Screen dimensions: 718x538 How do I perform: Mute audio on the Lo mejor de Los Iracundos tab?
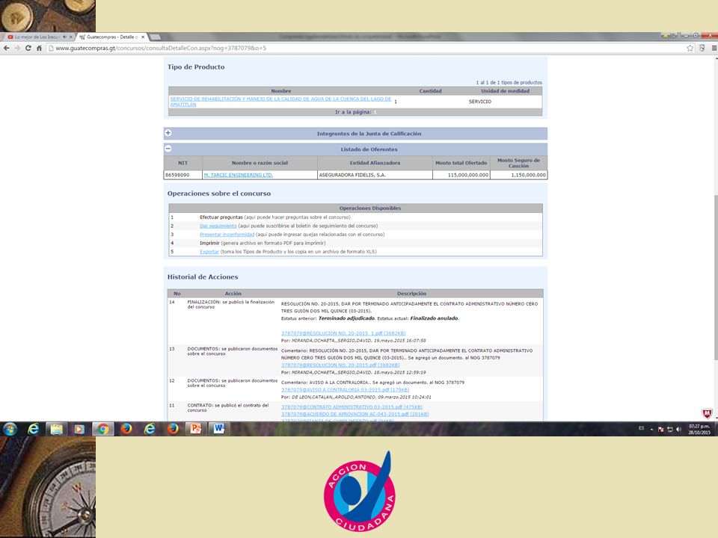(x=64, y=37)
